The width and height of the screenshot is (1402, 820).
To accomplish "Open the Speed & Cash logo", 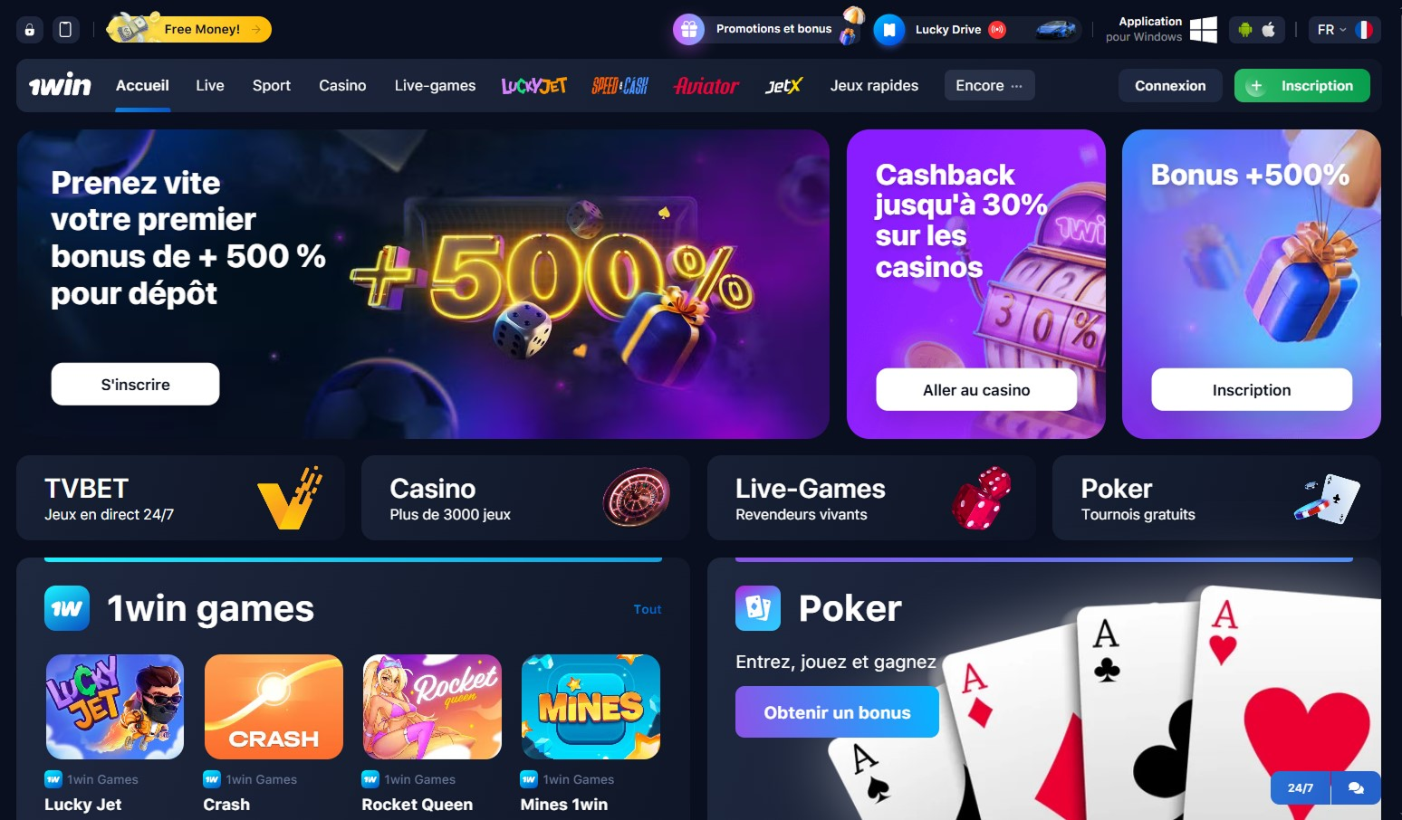I will pos(620,86).
